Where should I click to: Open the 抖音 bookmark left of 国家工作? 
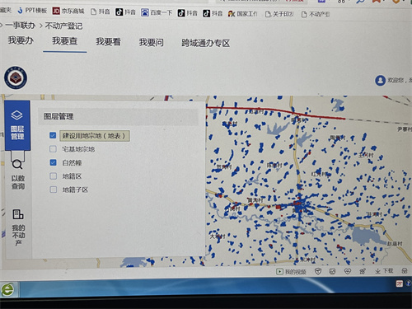point(213,13)
